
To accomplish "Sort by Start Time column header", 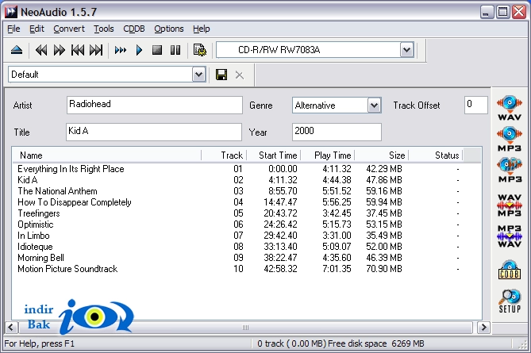I will click(273, 155).
